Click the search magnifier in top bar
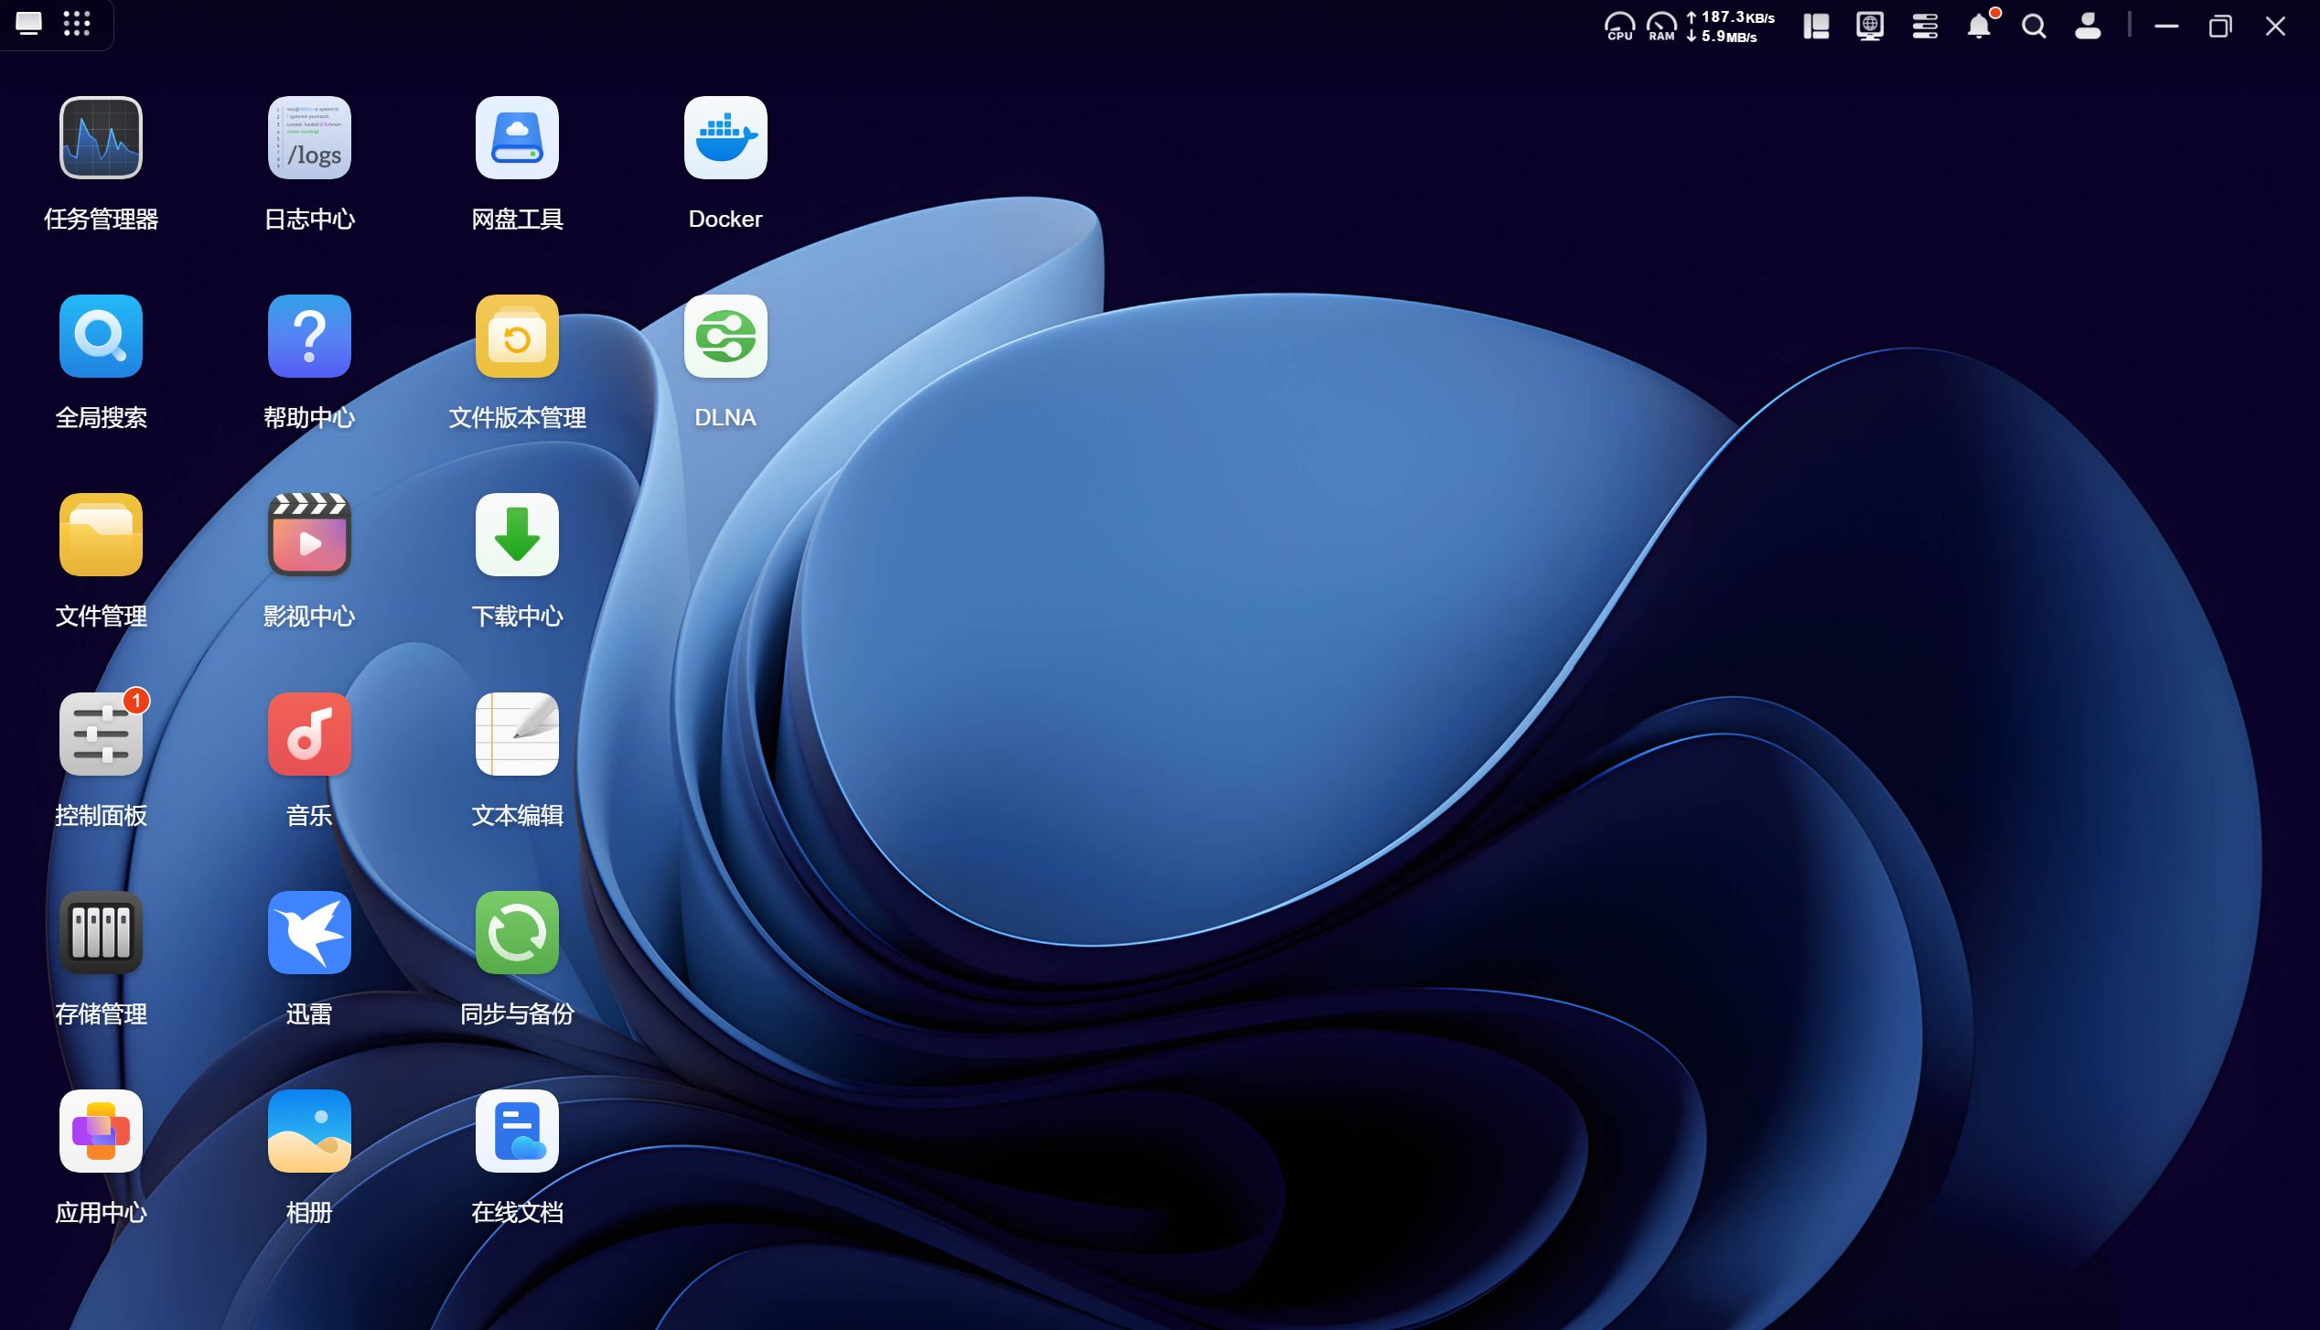Image resolution: width=2320 pixels, height=1330 pixels. point(2034,26)
